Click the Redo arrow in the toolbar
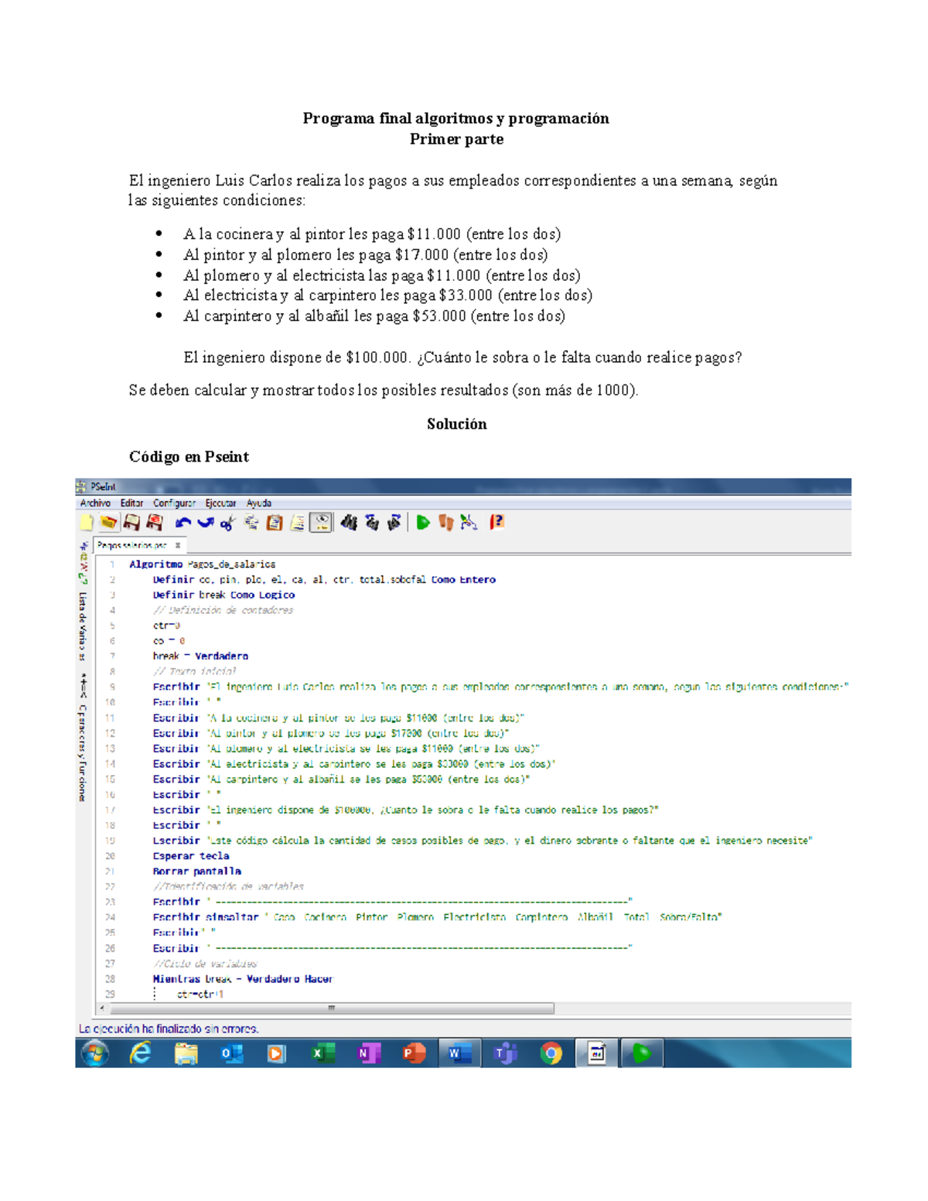 tap(205, 523)
